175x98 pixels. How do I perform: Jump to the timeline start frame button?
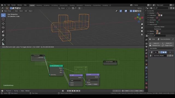[x=68, y=91]
